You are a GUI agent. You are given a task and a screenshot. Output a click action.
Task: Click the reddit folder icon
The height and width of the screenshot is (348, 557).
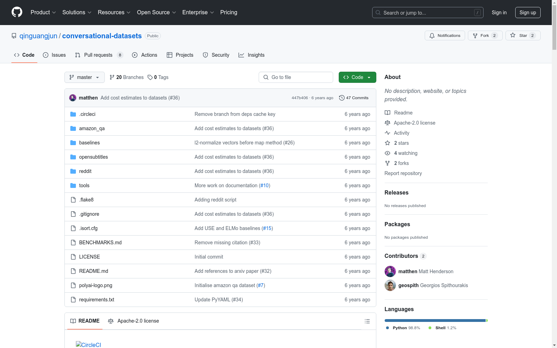[73, 171]
